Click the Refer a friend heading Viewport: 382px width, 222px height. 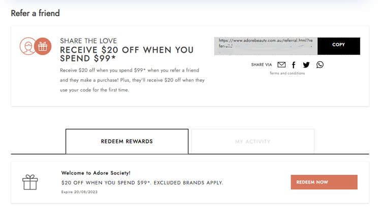pos(36,13)
